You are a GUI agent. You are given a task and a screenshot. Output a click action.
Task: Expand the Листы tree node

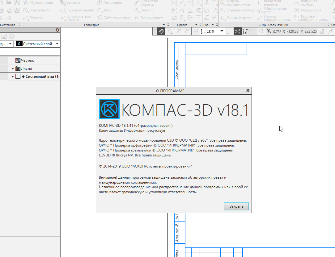[13, 68]
